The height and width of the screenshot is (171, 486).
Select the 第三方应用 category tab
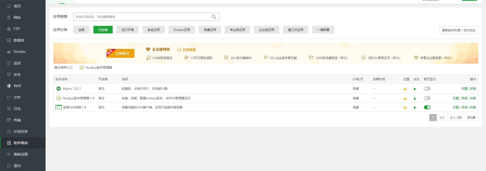pyautogui.click(x=296, y=30)
